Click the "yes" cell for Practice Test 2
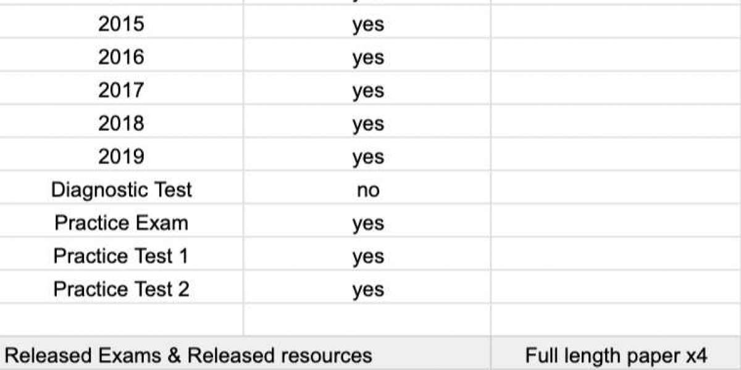The width and height of the screenshot is (741, 370). coord(367,290)
